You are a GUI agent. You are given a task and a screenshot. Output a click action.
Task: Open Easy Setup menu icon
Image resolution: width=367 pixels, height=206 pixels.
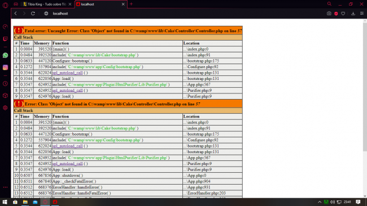click(x=361, y=14)
